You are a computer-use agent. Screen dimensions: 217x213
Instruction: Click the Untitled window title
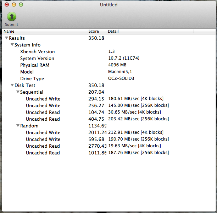[x=108, y=5]
